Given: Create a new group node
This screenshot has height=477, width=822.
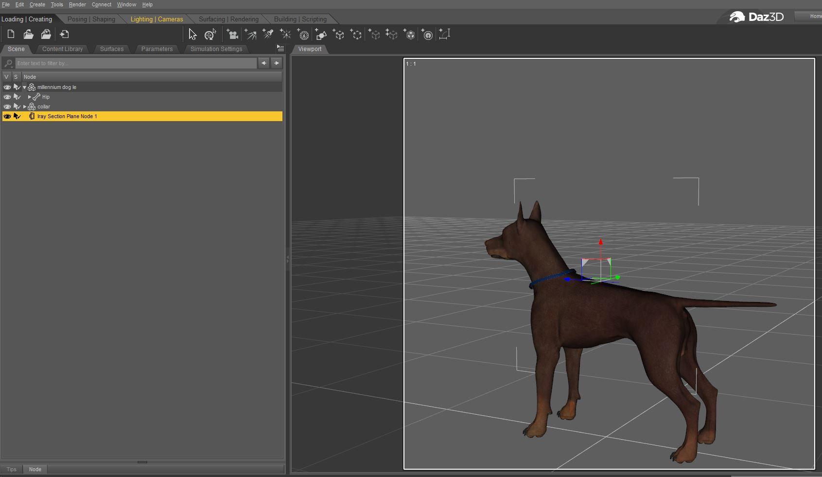Looking at the screenshot, I should click(356, 34).
